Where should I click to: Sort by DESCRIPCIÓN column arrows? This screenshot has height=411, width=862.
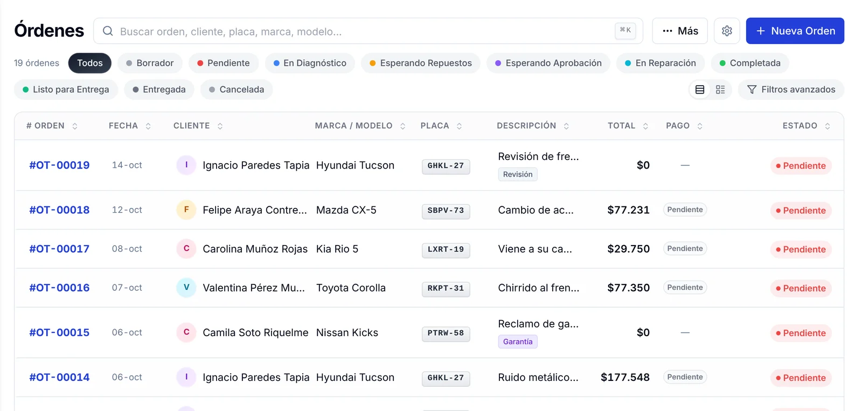tap(566, 126)
